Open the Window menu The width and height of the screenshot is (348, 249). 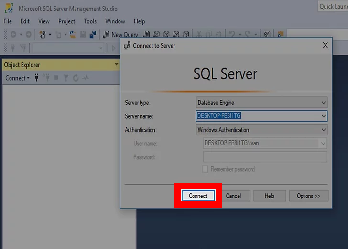click(x=115, y=21)
